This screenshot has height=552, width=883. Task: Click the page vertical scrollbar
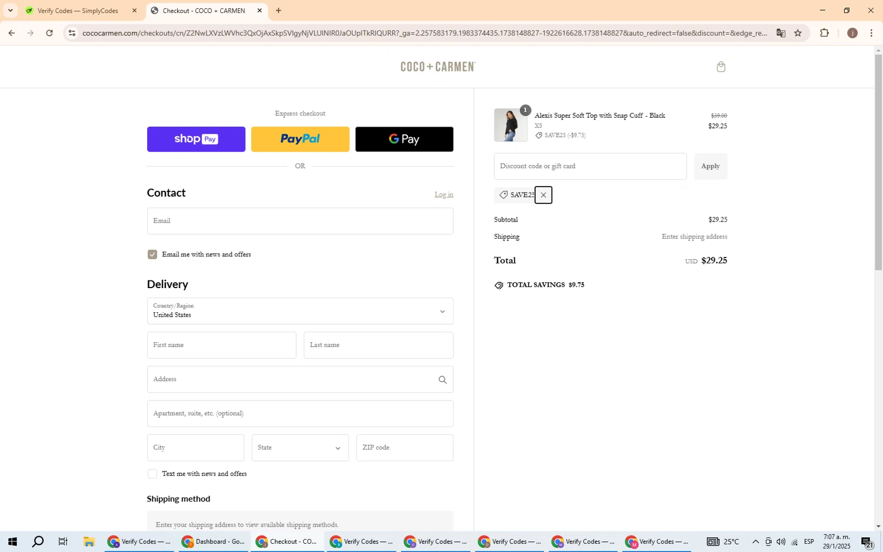878,162
